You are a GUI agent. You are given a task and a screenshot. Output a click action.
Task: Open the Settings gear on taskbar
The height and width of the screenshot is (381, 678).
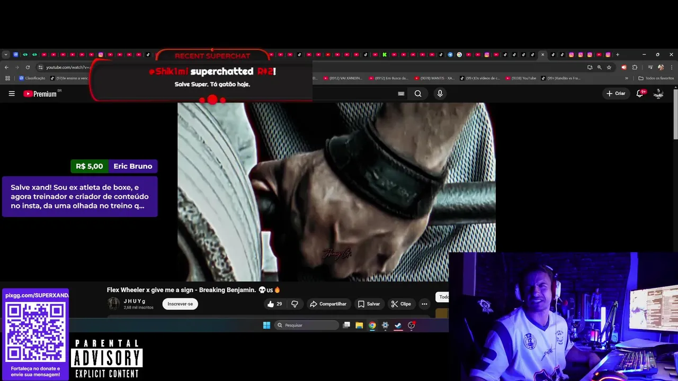pyautogui.click(x=385, y=325)
